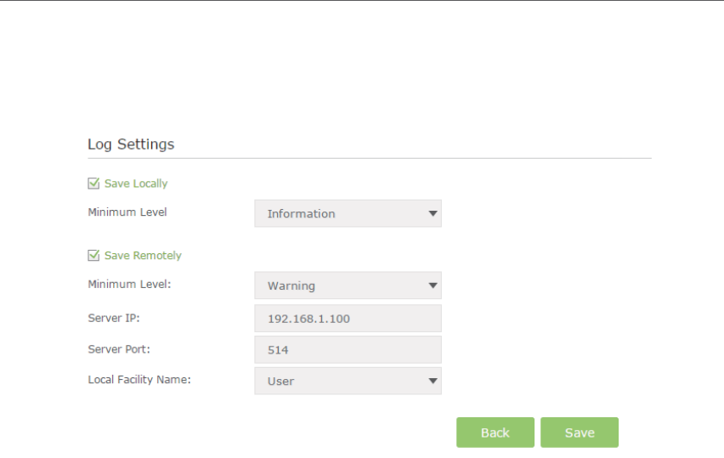
Task: Click the arrow on the Information dropdown
Action: [x=433, y=213]
